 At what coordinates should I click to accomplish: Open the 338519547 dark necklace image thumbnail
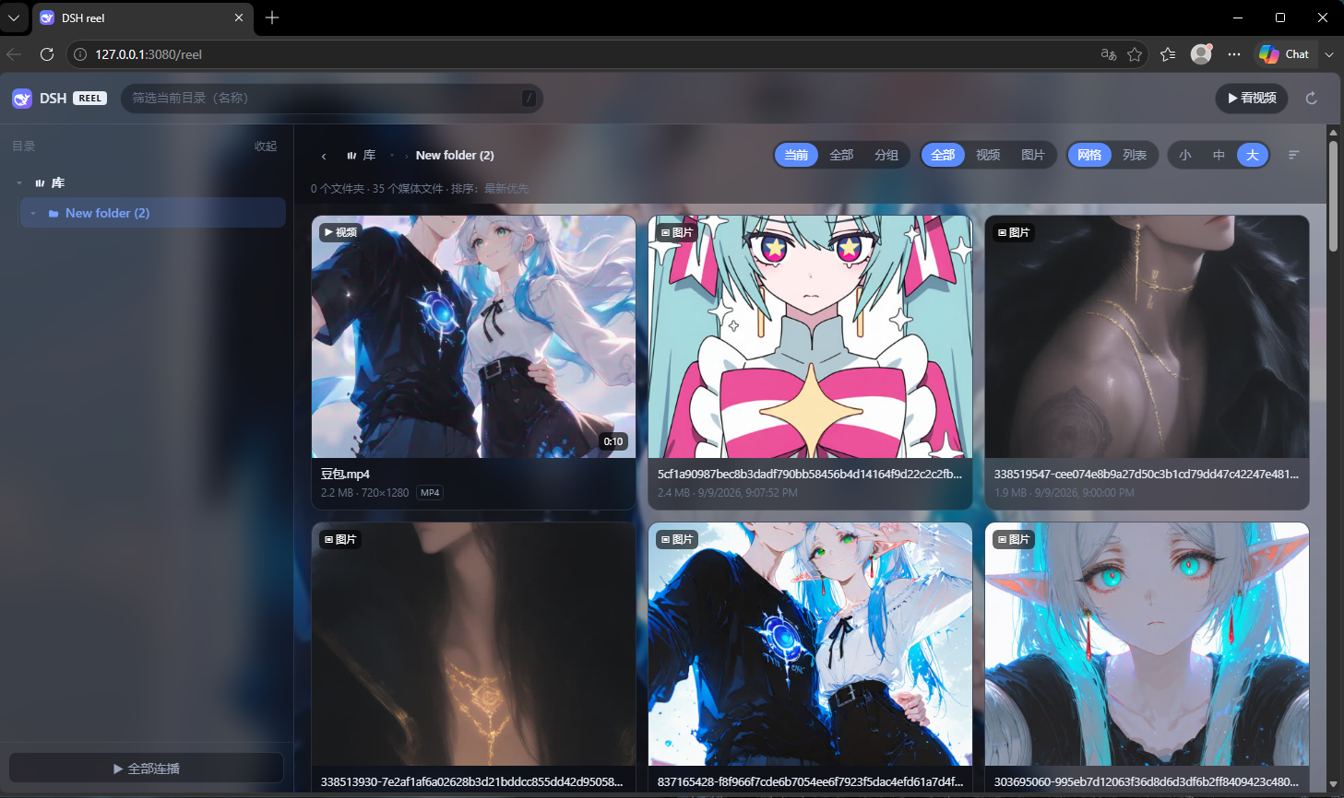[x=1147, y=337]
